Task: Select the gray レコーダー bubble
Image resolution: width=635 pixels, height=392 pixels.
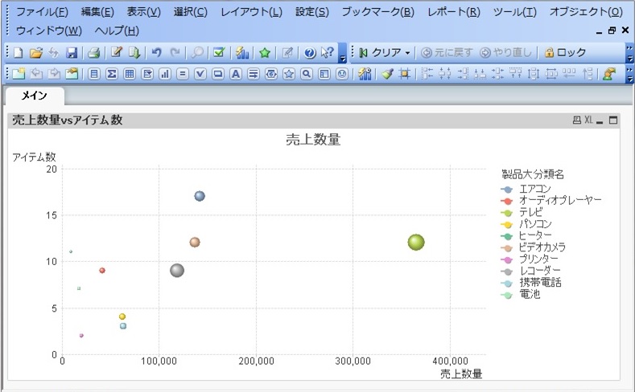Action: pos(177,271)
